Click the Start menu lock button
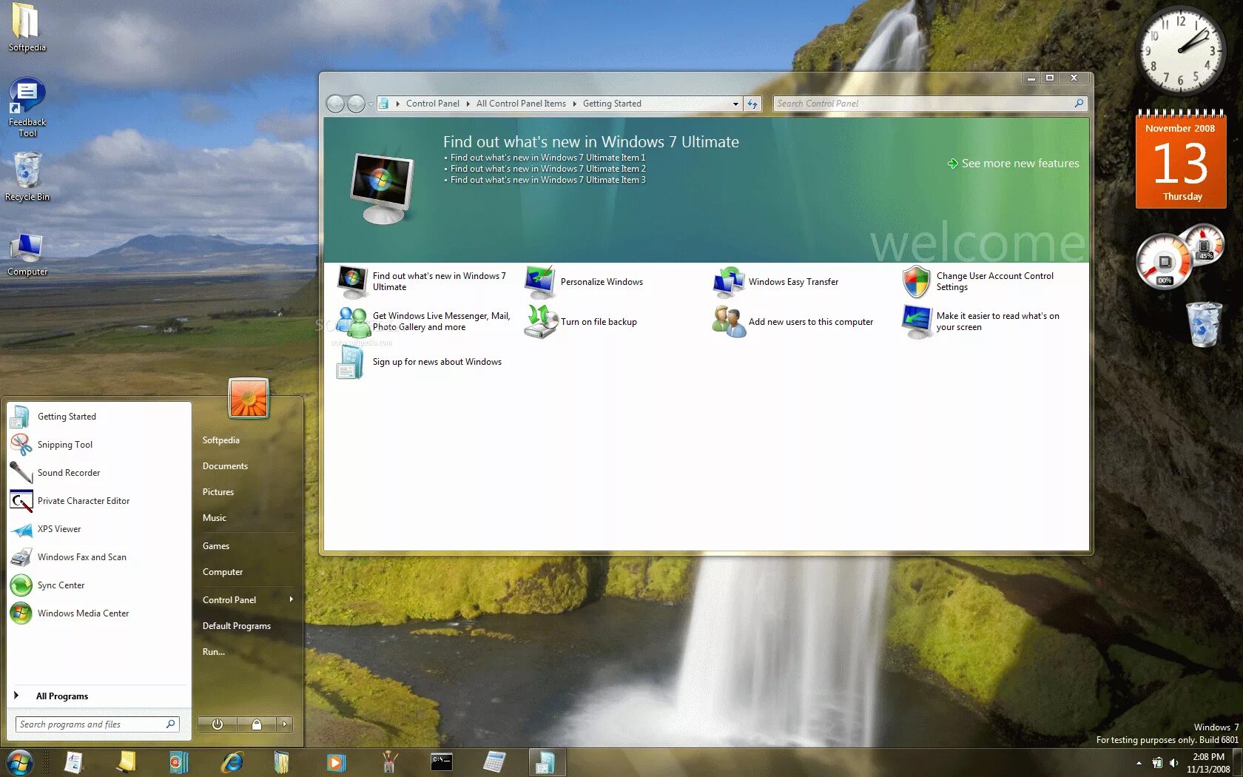 click(x=256, y=724)
